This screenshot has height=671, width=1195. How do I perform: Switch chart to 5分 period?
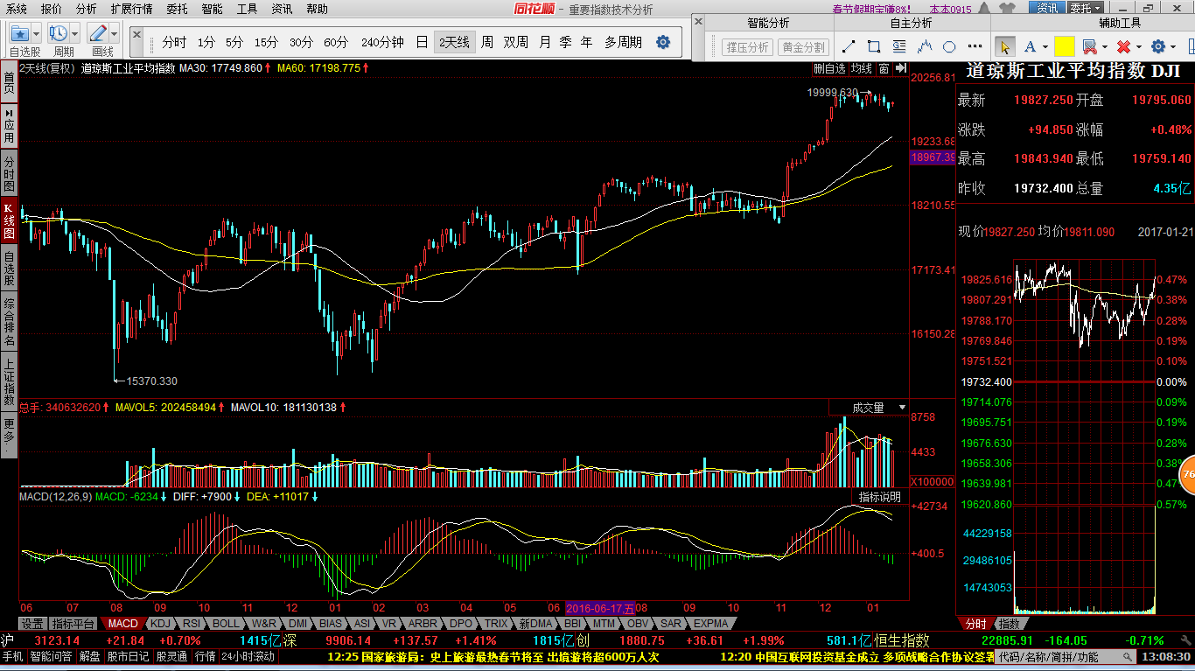pos(234,42)
